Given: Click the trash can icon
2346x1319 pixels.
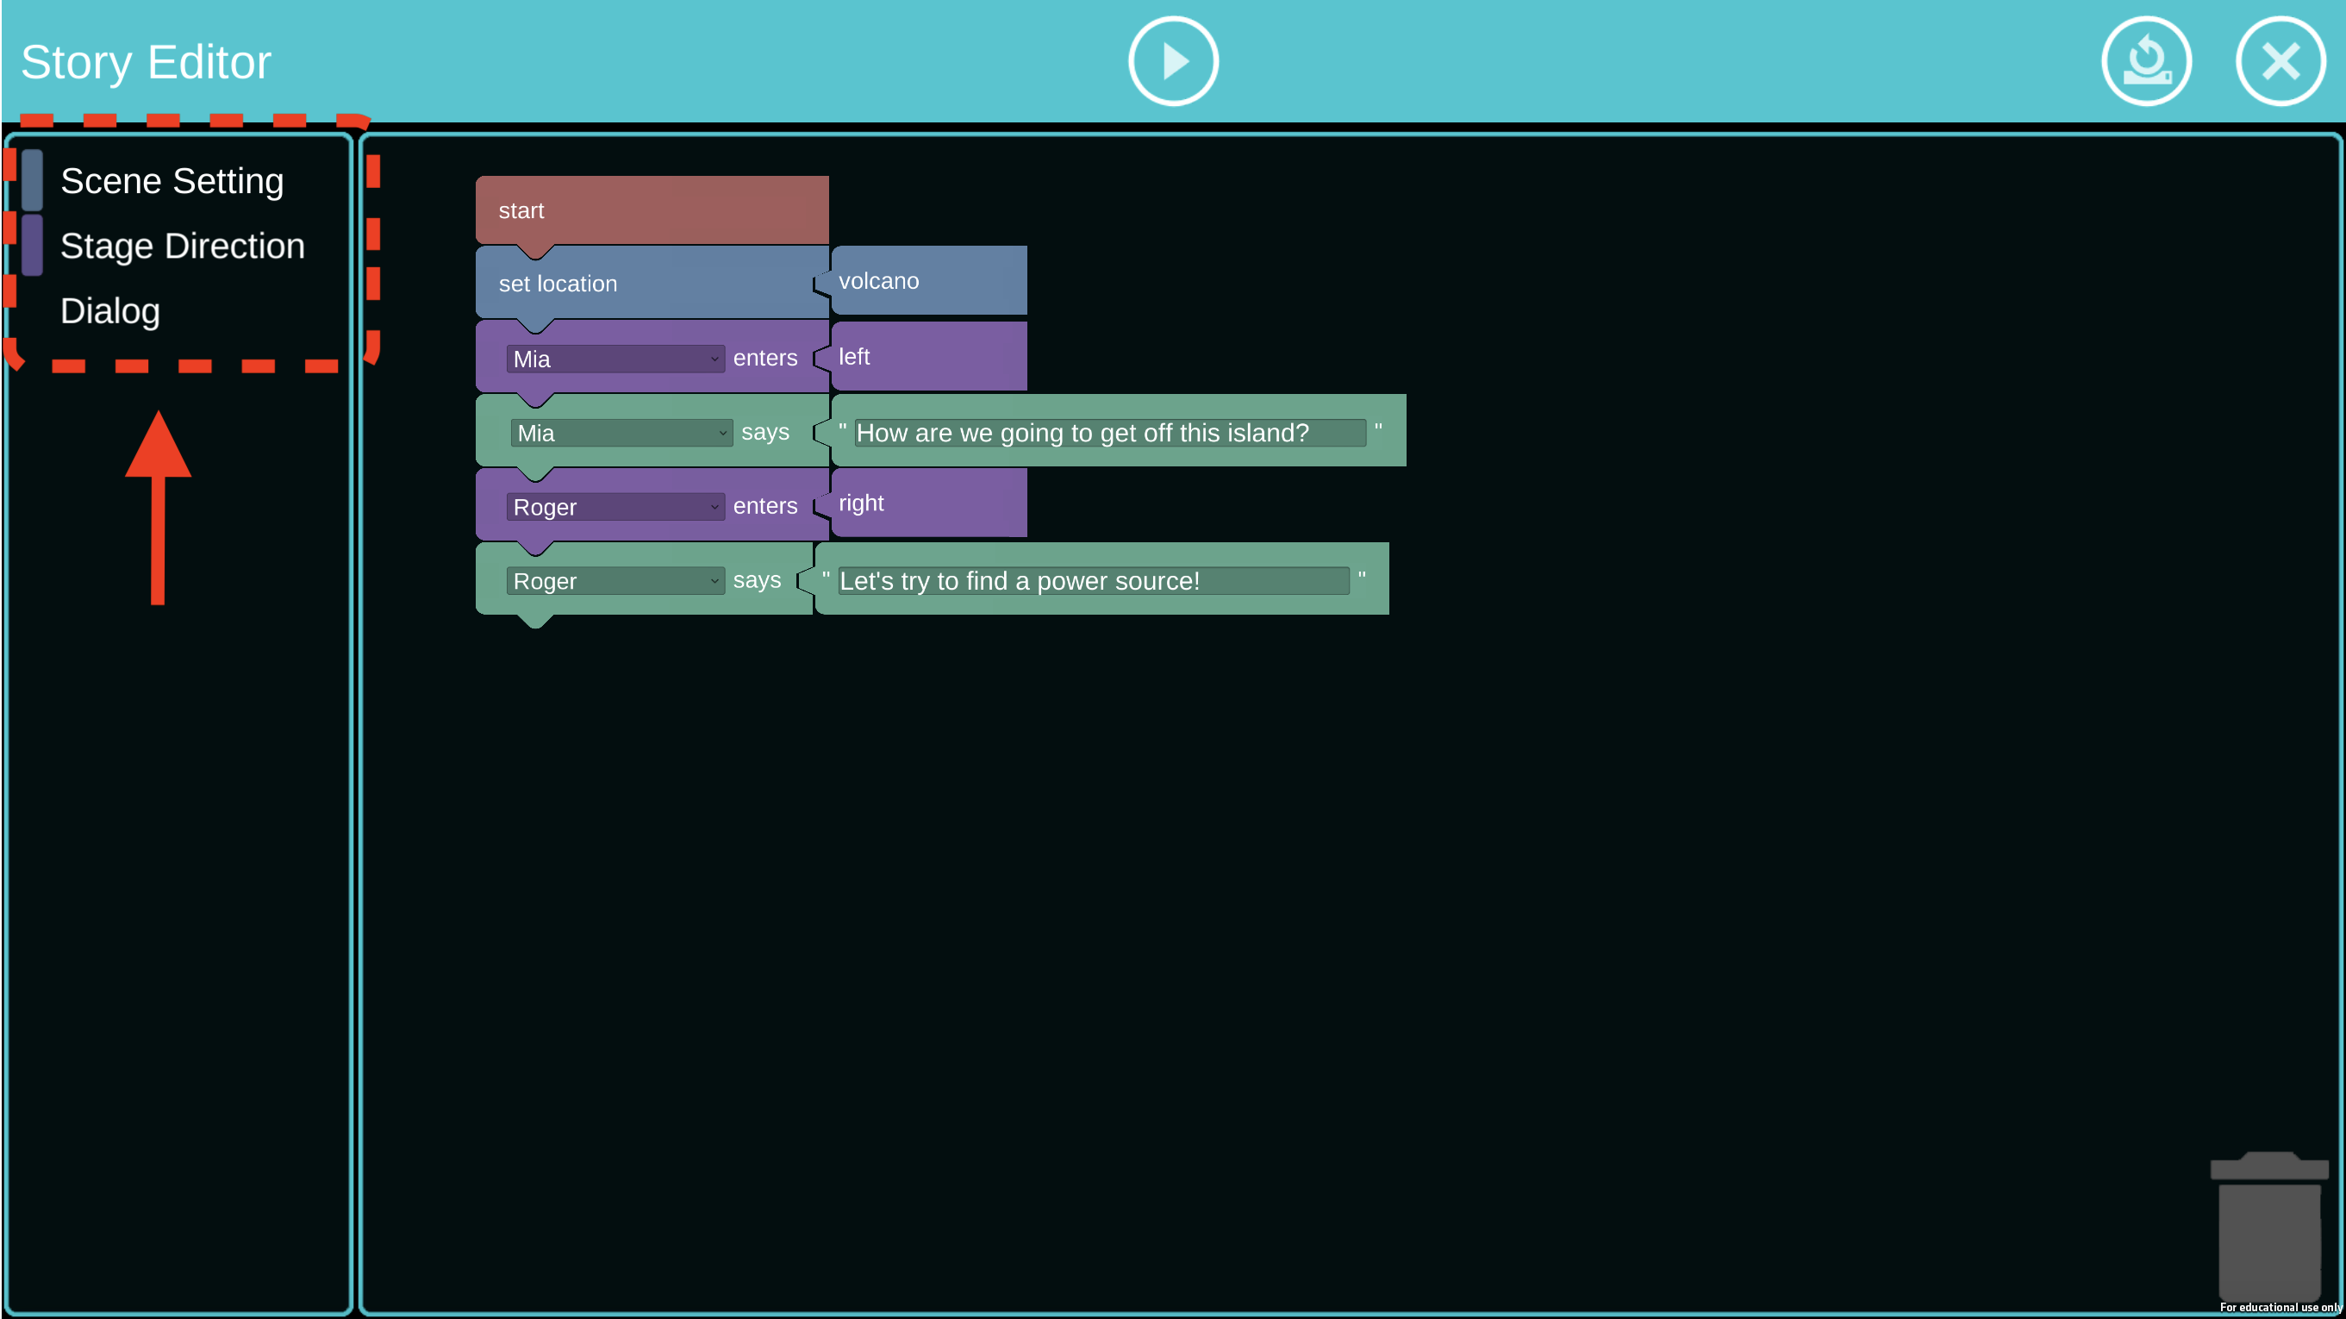Looking at the screenshot, I should [x=2268, y=1225].
